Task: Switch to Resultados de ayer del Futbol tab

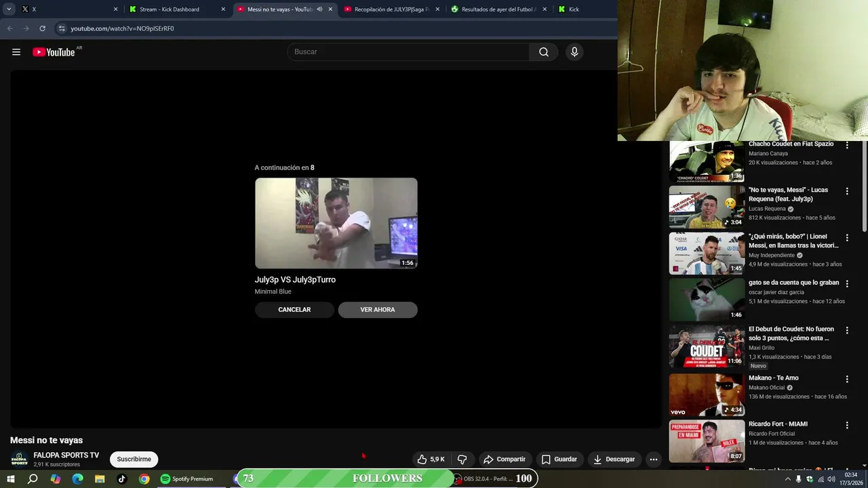Action: click(x=499, y=9)
